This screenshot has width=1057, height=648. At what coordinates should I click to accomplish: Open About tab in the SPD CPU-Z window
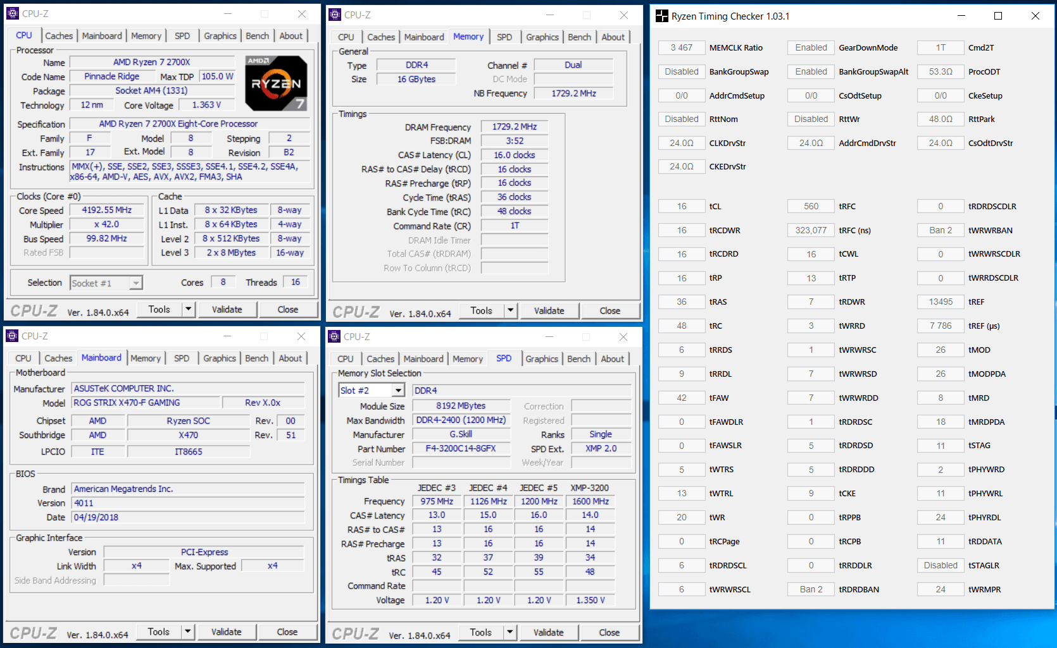(612, 359)
